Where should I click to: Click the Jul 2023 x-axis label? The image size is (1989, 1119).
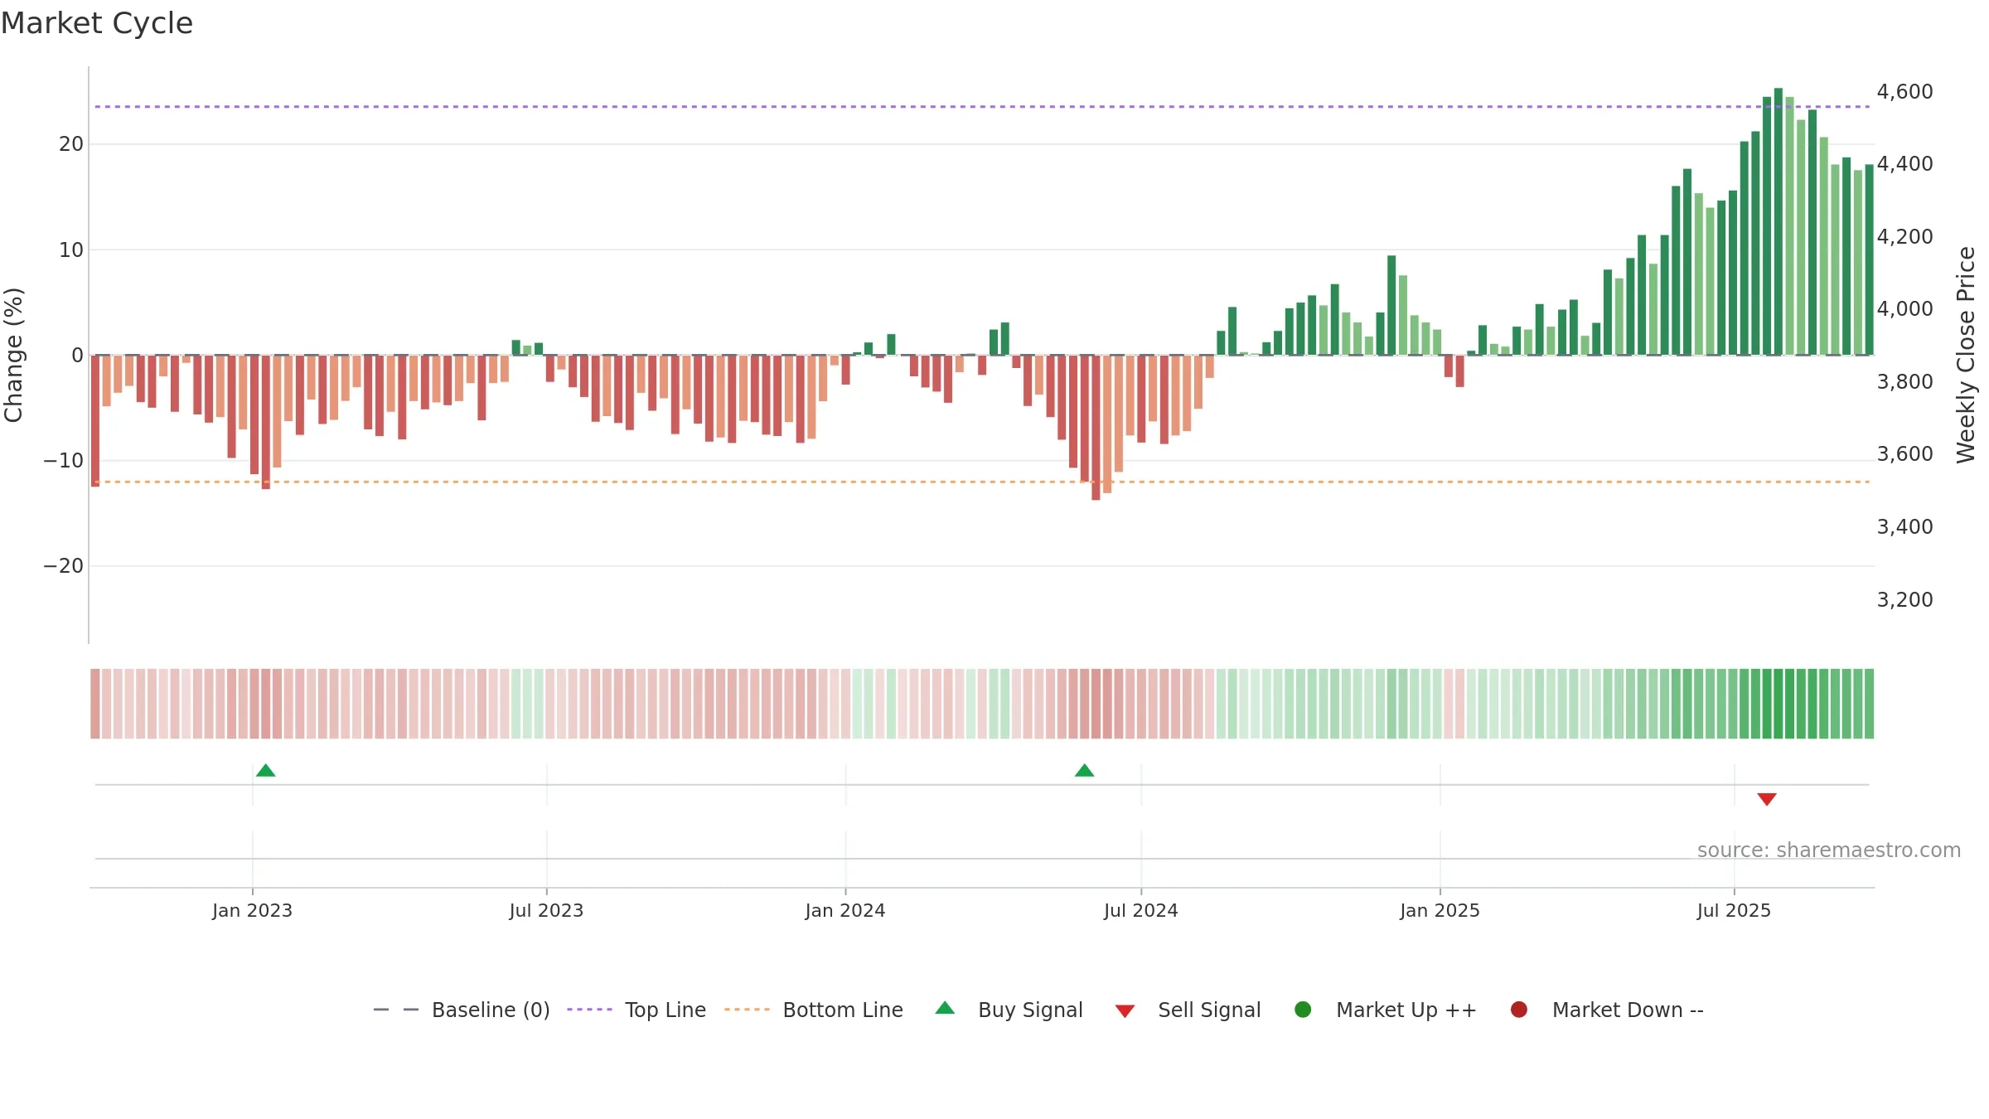546,911
